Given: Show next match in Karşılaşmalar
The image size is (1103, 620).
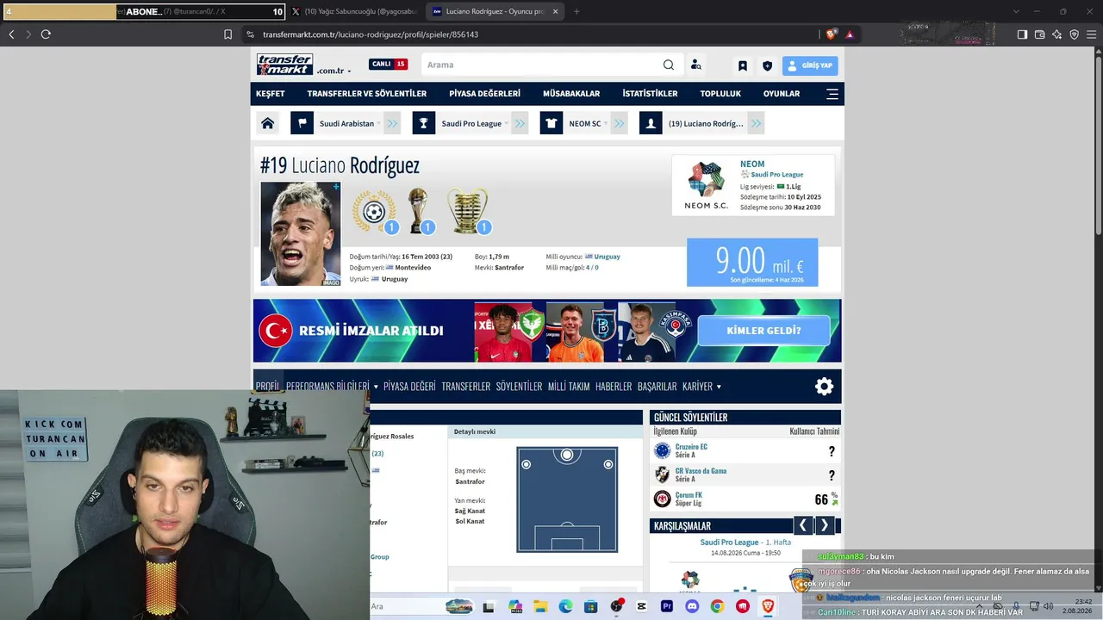Looking at the screenshot, I should (825, 525).
